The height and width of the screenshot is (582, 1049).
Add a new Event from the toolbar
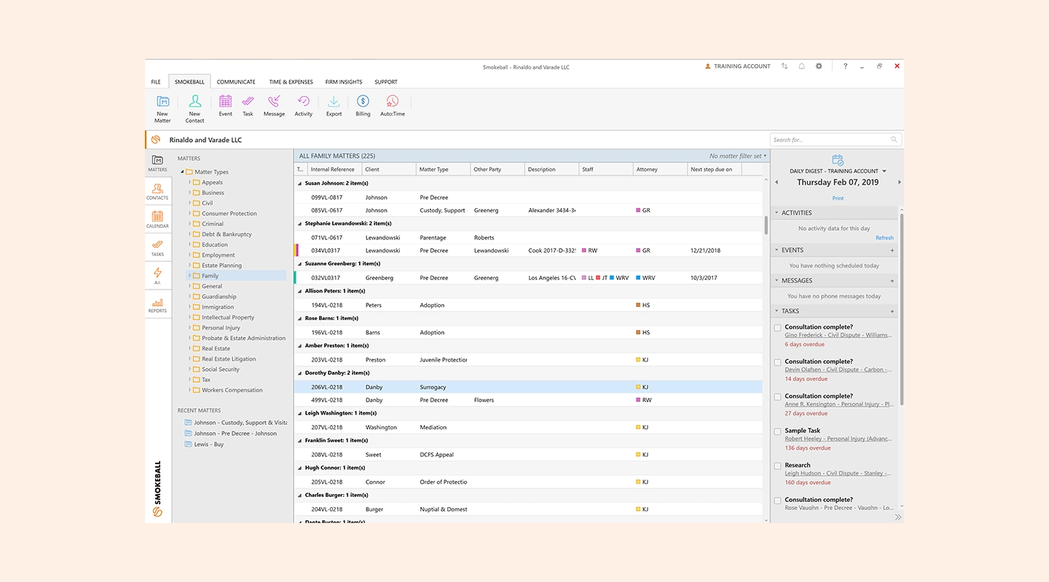226,106
